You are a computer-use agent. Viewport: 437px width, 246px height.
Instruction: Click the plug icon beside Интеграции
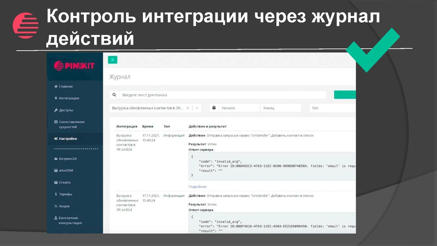click(x=55, y=98)
